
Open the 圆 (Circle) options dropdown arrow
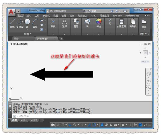coord(27,29)
